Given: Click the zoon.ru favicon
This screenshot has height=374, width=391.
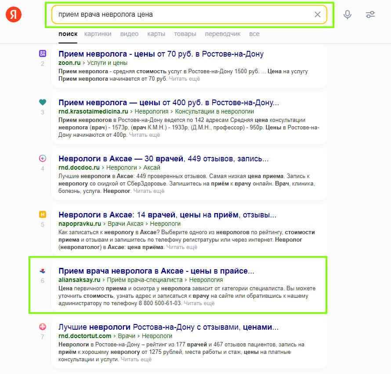Looking at the screenshot, I should (43, 53).
